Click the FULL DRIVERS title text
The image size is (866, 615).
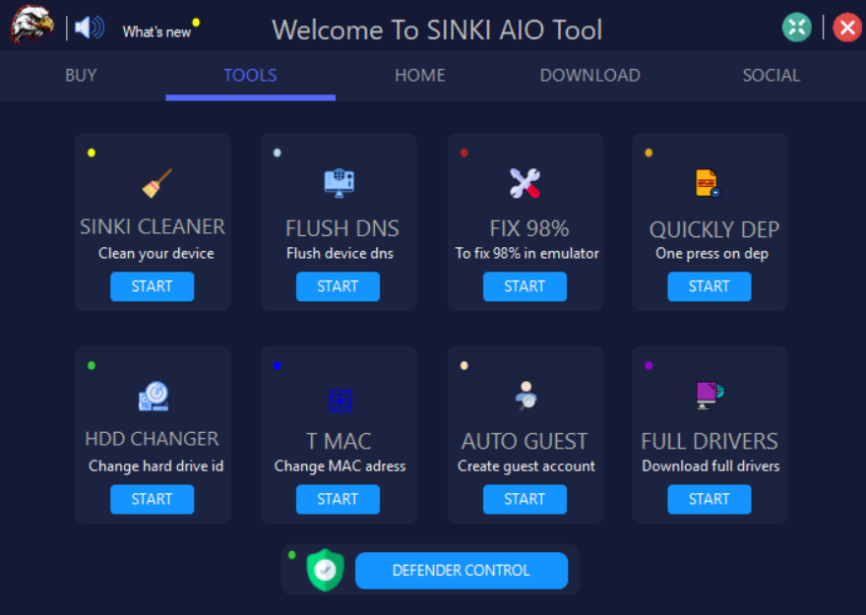(710, 441)
